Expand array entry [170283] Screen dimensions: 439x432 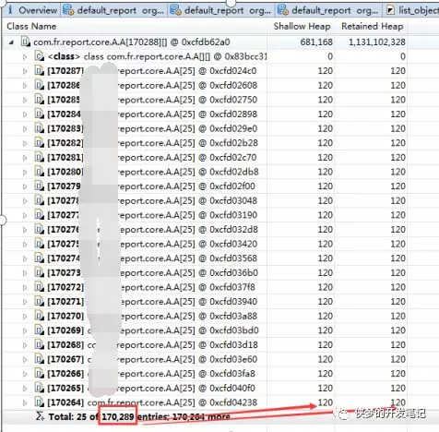[x=25, y=128]
